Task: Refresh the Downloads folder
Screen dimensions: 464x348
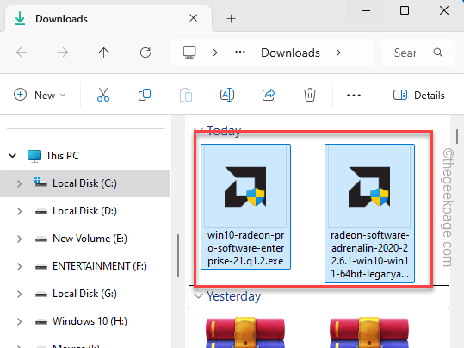Action: point(145,53)
